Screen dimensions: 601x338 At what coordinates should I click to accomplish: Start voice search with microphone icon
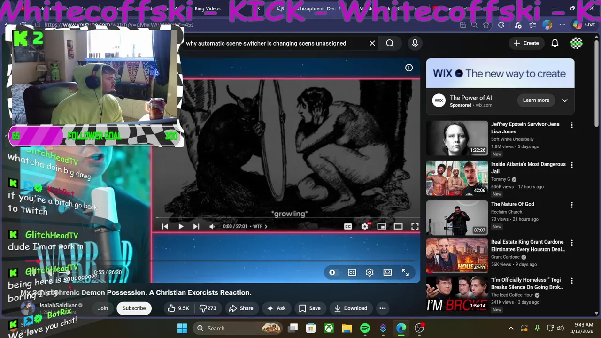[415, 43]
